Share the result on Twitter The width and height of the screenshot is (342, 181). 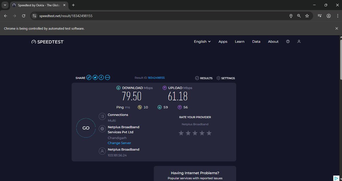pyautogui.click(x=95, y=77)
